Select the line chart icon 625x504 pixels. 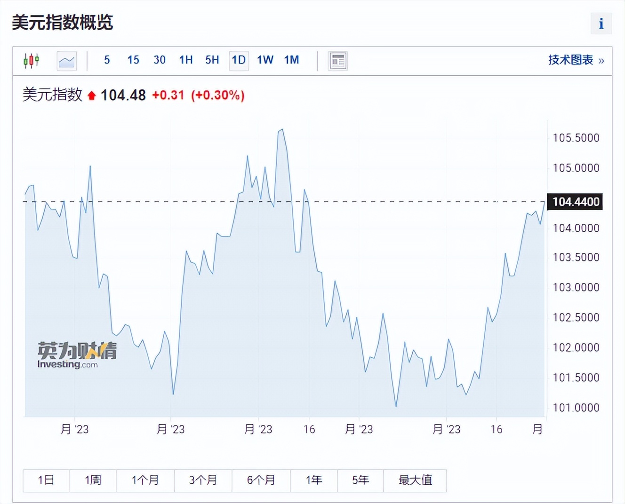pos(66,60)
